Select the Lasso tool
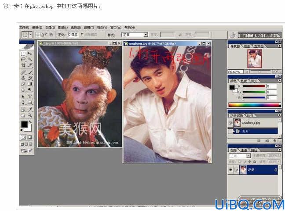The image size is (285, 211). pos(23,59)
